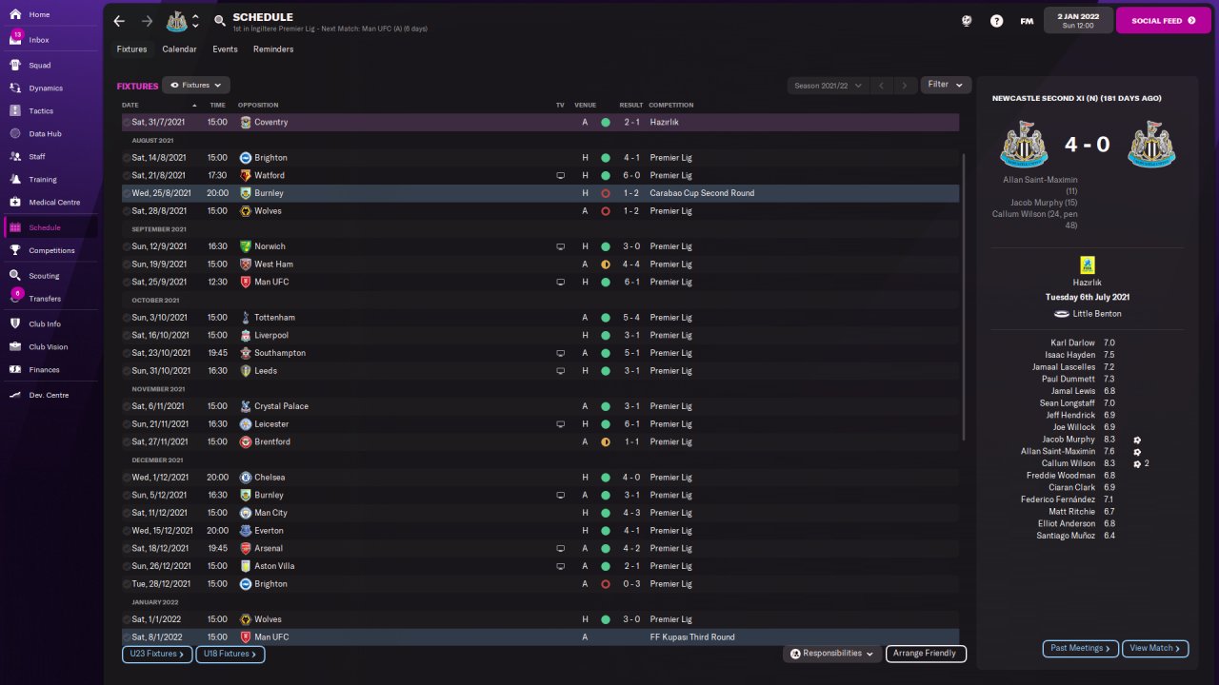1219x685 pixels.
Task: Select Callum Wilson in match ratings list
Action: [x=1069, y=463]
